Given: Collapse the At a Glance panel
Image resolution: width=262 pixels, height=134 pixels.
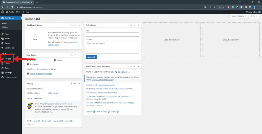Looking at the screenshot, I should [79, 55].
